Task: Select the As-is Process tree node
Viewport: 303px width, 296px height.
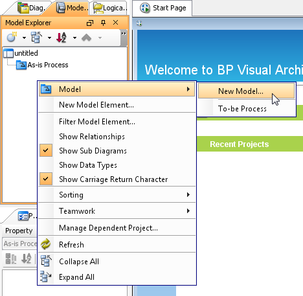Action: pyautogui.click(x=43, y=65)
